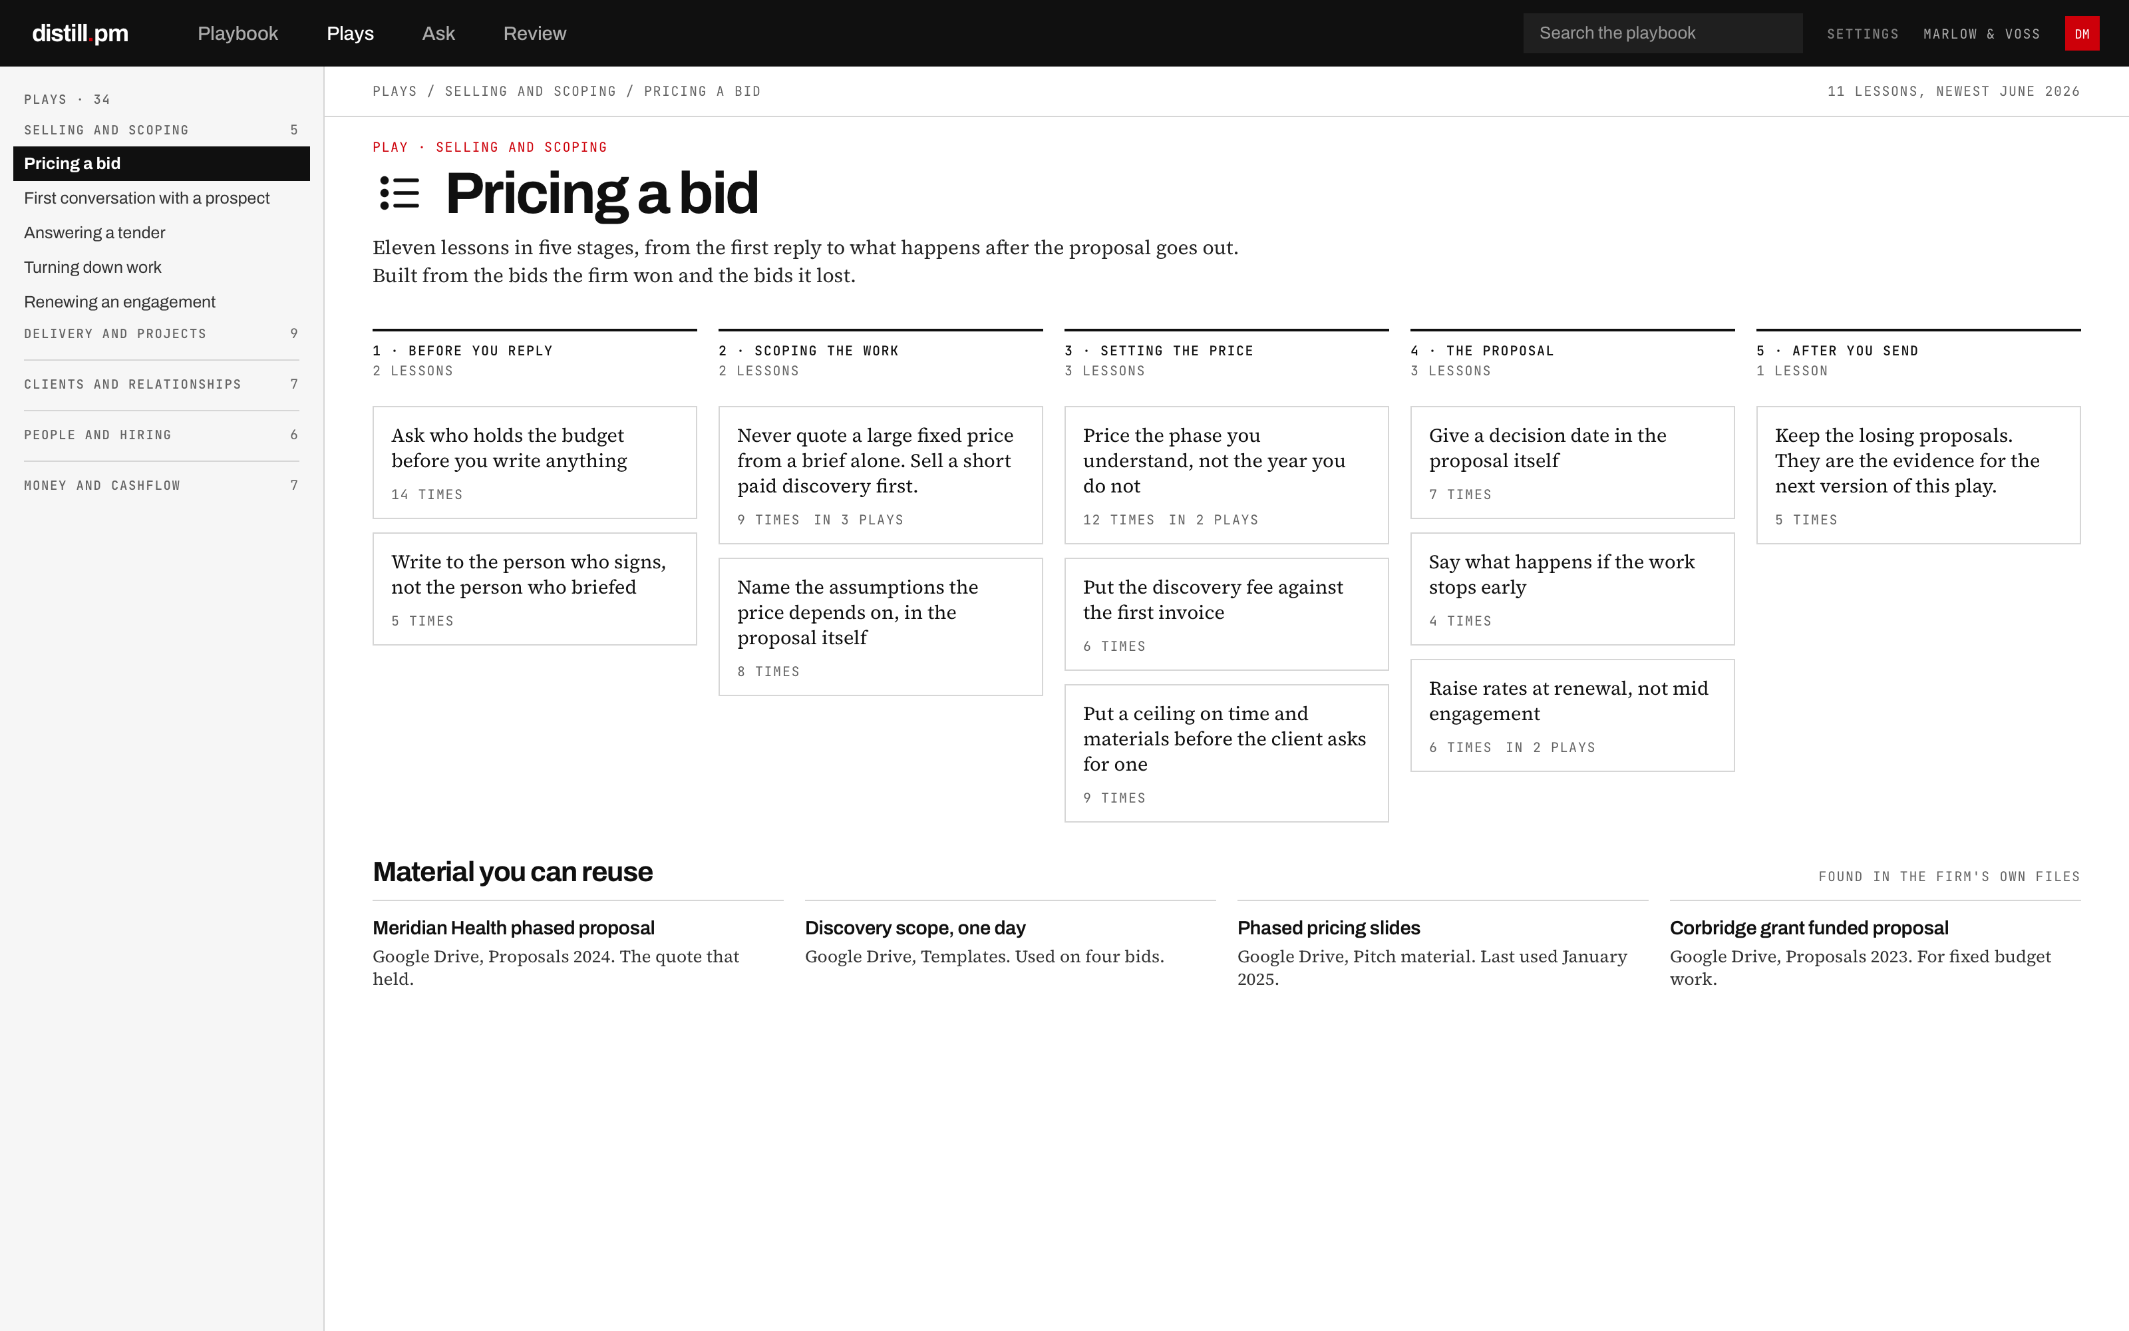The height and width of the screenshot is (1331, 2129).
Task: Open the Ask who holds the budget lesson
Action: tap(534, 462)
